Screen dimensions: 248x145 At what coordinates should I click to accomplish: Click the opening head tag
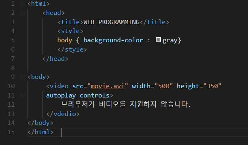(x=53, y=13)
